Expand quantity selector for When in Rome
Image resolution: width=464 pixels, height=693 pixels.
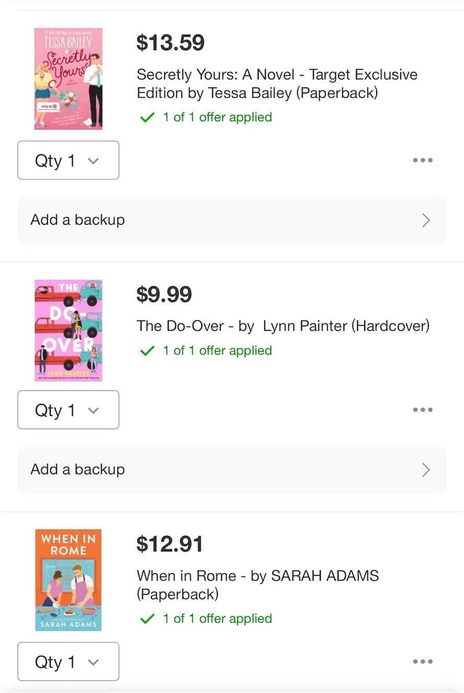[x=68, y=662]
